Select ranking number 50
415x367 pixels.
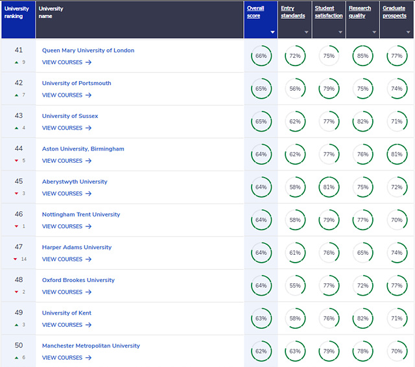19,346
